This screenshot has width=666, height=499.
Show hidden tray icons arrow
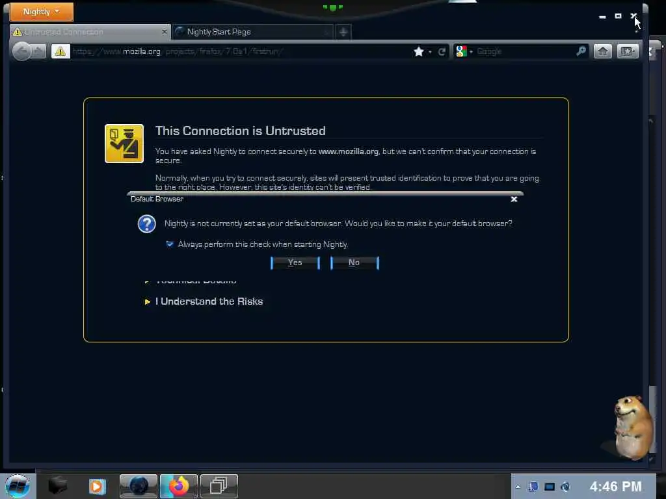pyautogui.click(x=518, y=487)
